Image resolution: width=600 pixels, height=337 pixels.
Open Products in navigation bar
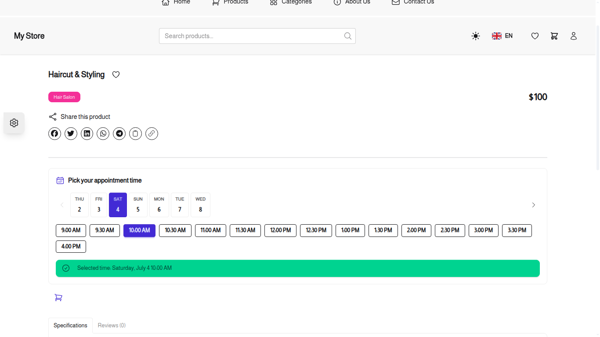[x=230, y=2]
